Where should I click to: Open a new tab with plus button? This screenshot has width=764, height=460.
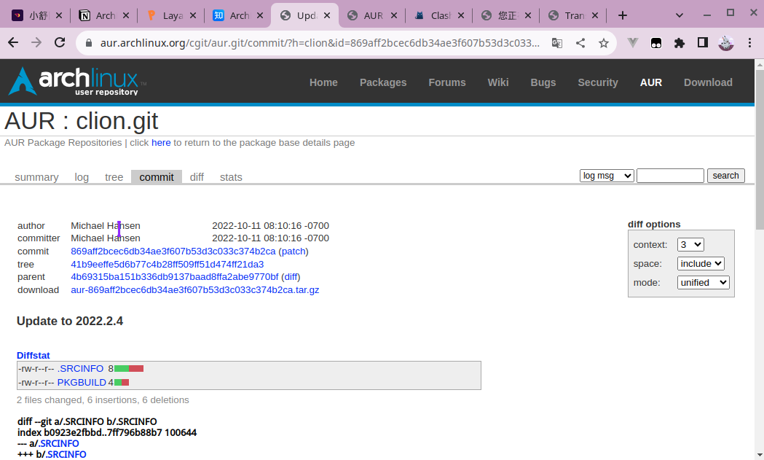[622, 15]
